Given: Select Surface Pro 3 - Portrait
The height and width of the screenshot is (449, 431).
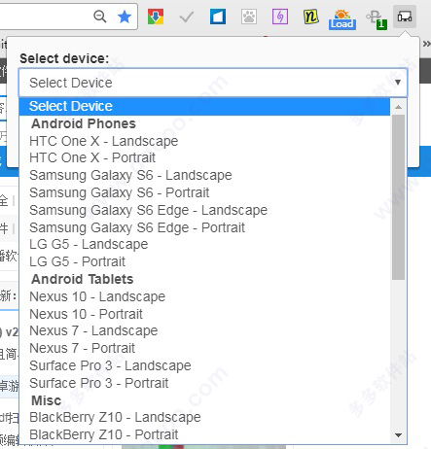Looking at the screenshot, I should pos(204,383).
